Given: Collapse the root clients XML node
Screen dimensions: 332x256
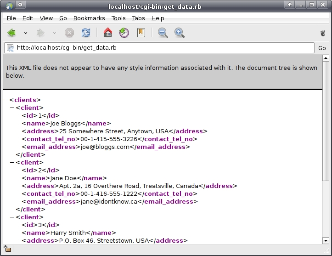Looking at the screenshot, I should [x=6, y=100].
